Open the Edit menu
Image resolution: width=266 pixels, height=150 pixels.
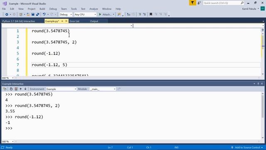tap(12, 9)
